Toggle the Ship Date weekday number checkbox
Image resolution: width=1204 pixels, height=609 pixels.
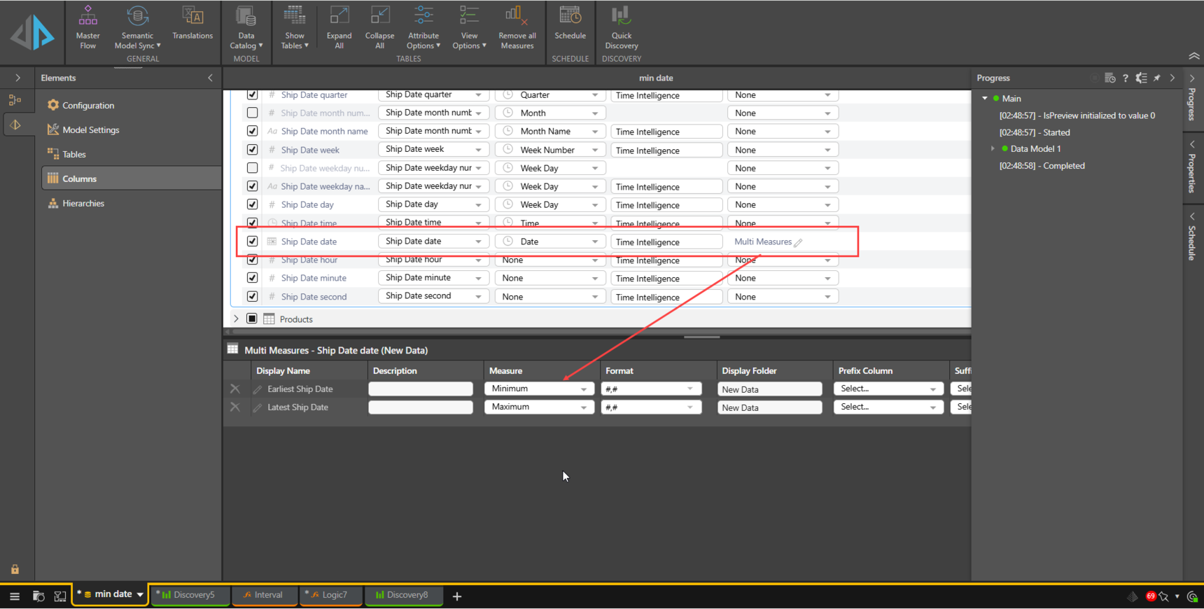tap(252, 168)
